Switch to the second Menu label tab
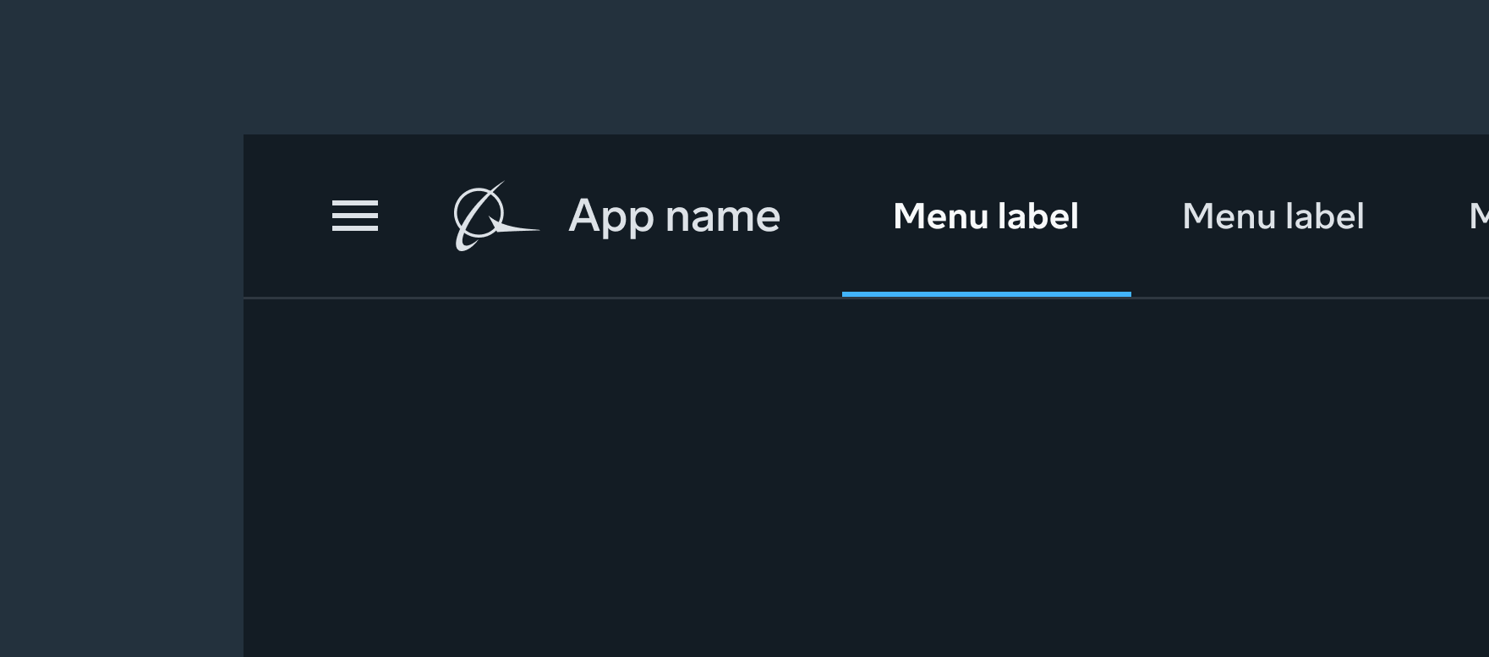The width and height of the screenshot is (1489, 657). click(1273, 216)
